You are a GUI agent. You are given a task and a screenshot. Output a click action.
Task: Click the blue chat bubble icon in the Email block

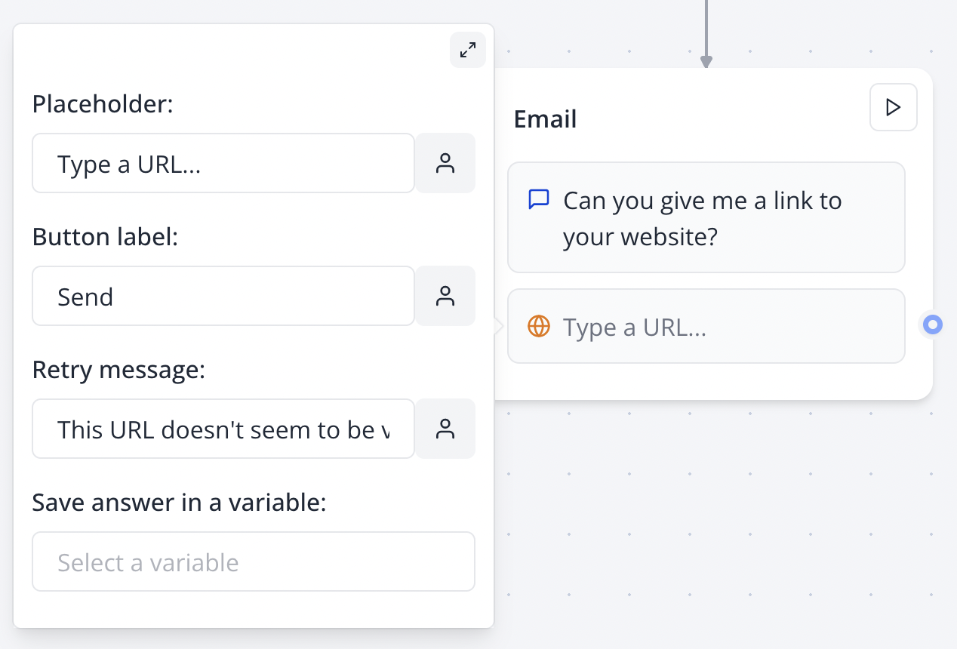[x=539, y=199]
